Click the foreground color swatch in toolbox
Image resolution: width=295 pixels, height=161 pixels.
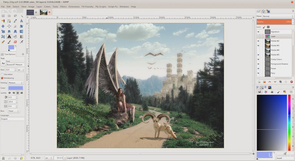(x=11, y=47)
